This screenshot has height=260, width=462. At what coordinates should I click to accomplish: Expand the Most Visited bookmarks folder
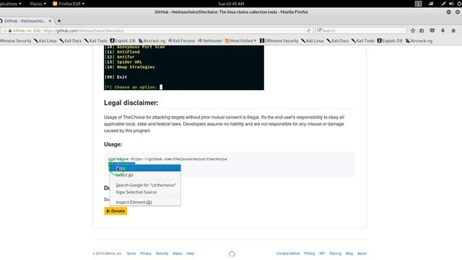(240, 41)
